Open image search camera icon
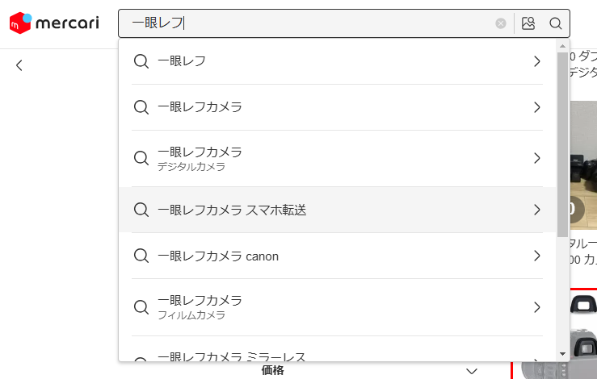Screen dimensions: 597x379 tap(528, 23)
